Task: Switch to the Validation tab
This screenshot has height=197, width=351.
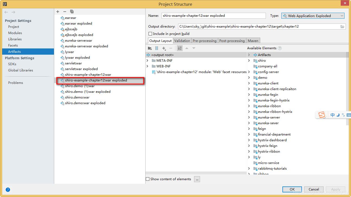Action: pyautogui.click(x=182, y=41)
